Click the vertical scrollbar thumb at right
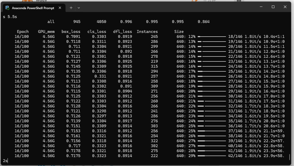Screen dimensions: 294x166 click(x=290, y=157)
